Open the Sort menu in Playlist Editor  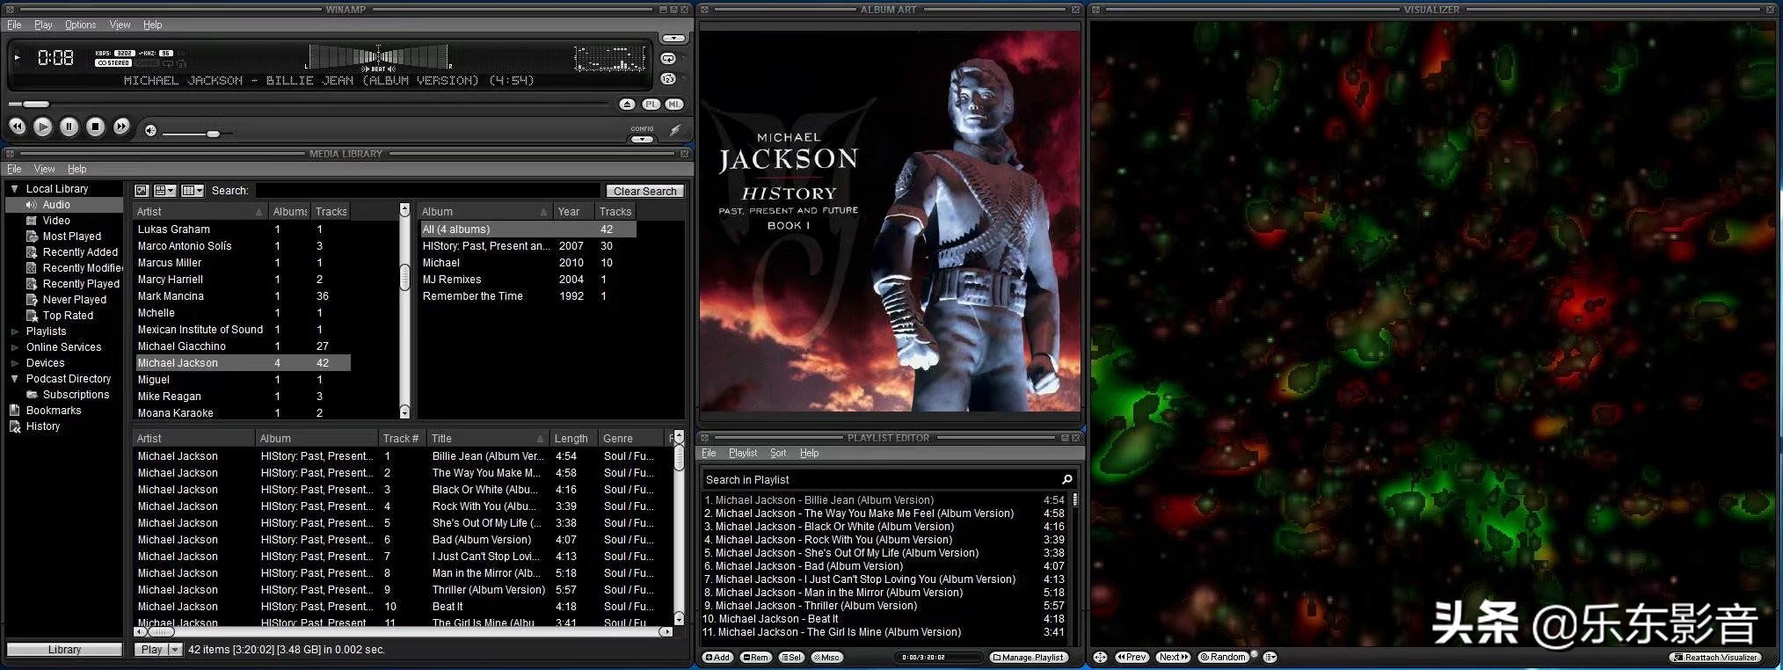coord(778,453)
